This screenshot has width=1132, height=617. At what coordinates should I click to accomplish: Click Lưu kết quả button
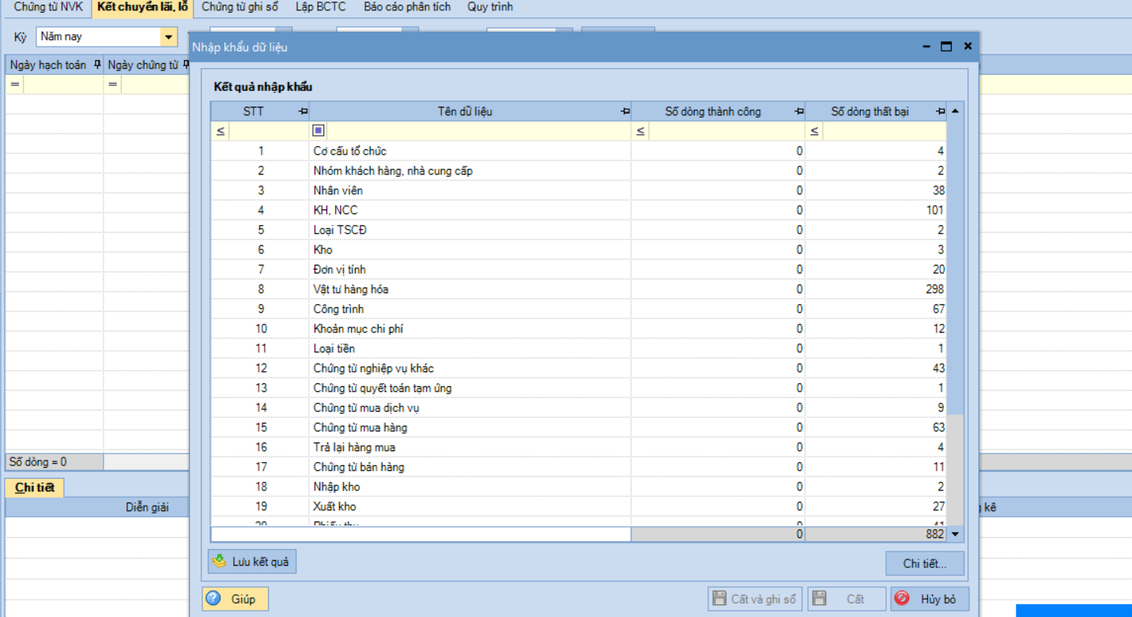coord(251,562)
